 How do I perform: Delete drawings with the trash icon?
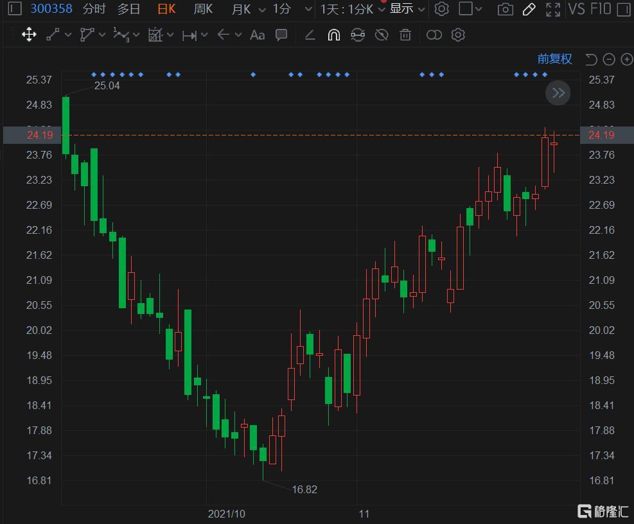tap(405, 35)
